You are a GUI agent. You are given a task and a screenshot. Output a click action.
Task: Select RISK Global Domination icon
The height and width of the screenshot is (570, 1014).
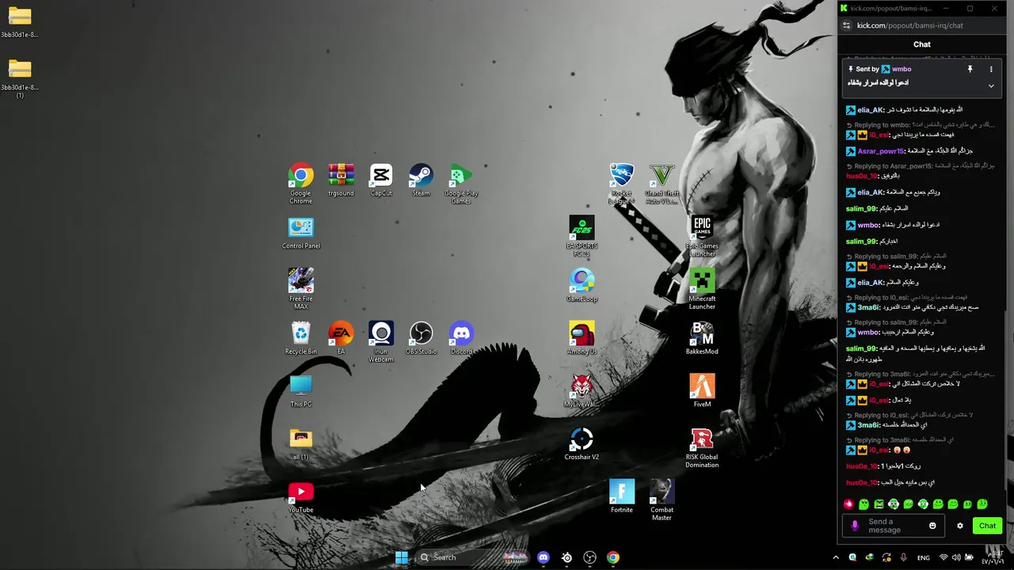(x=702, y=448)
